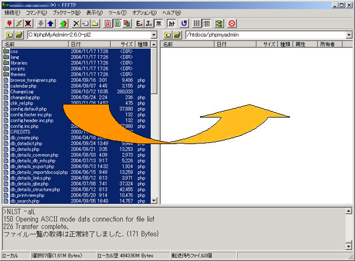
Task: Click the local file list scrollbar thumb
Action: [x=154, y=71]
